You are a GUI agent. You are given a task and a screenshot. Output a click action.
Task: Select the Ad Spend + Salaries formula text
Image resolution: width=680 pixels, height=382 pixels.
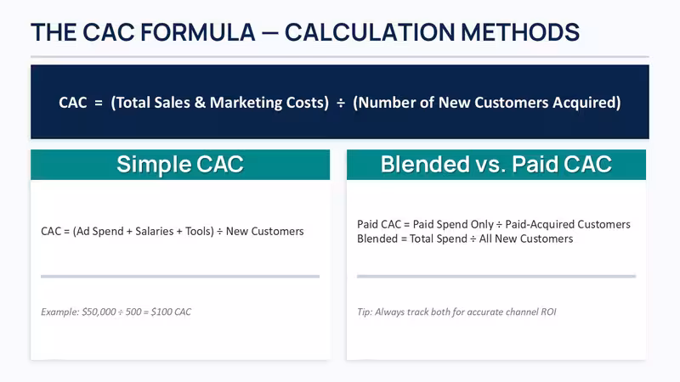173,231
